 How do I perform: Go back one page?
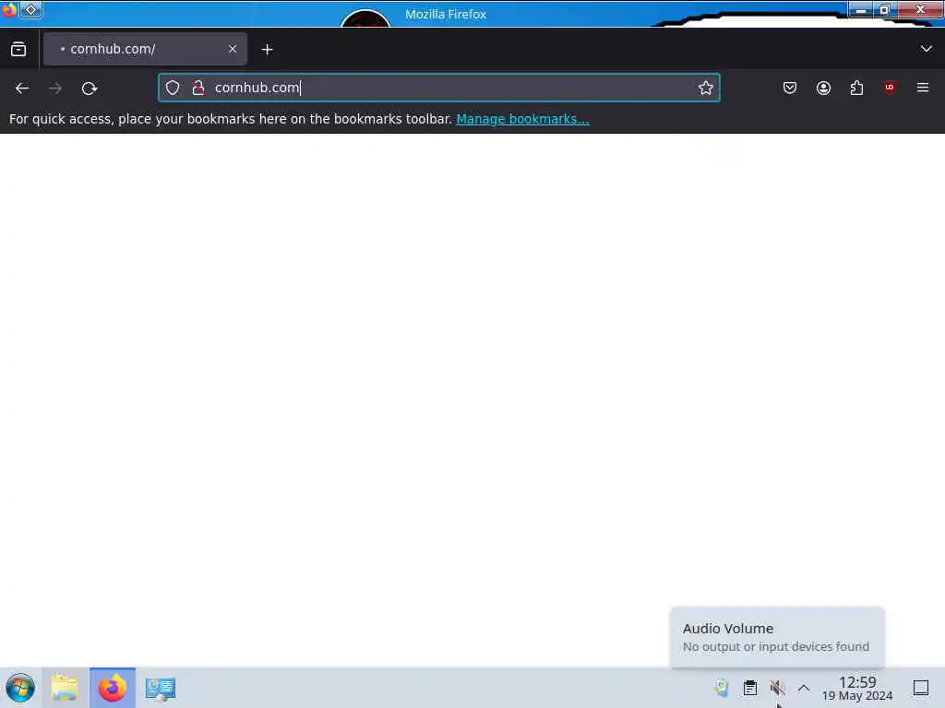[x=22, y=88]
